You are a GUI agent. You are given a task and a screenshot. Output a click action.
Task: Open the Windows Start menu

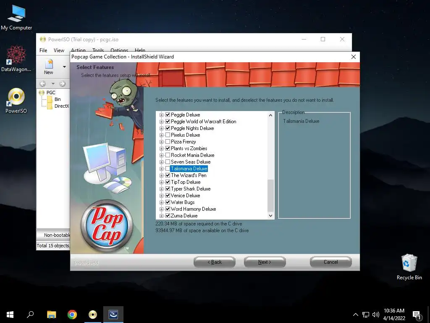10,315
